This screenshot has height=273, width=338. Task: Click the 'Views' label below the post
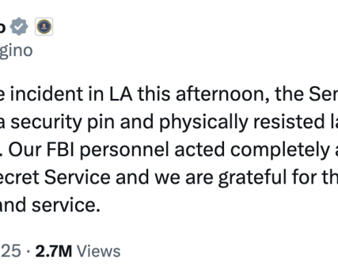[x=98, y=251]
